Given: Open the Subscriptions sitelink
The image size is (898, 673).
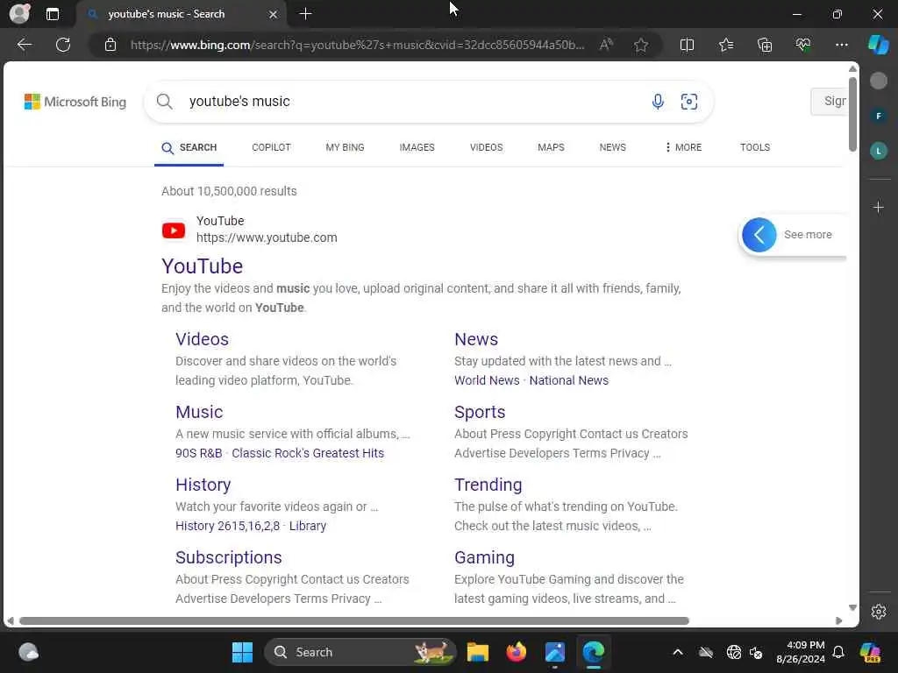Looking at the screenshot, I should [229, 557].
